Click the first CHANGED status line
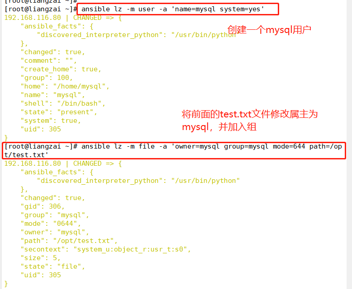 coord(63,18)
